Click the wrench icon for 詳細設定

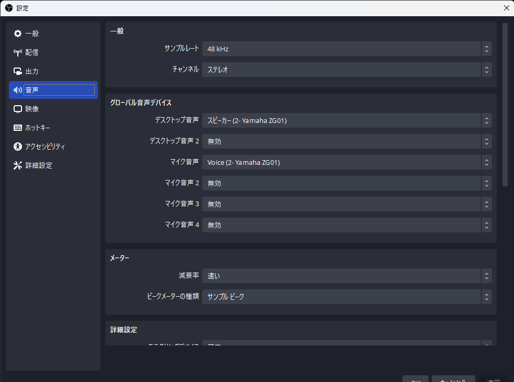[x=18, y=165]
